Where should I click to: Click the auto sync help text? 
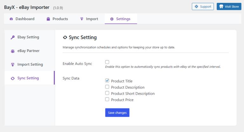[x=163, y=67]
